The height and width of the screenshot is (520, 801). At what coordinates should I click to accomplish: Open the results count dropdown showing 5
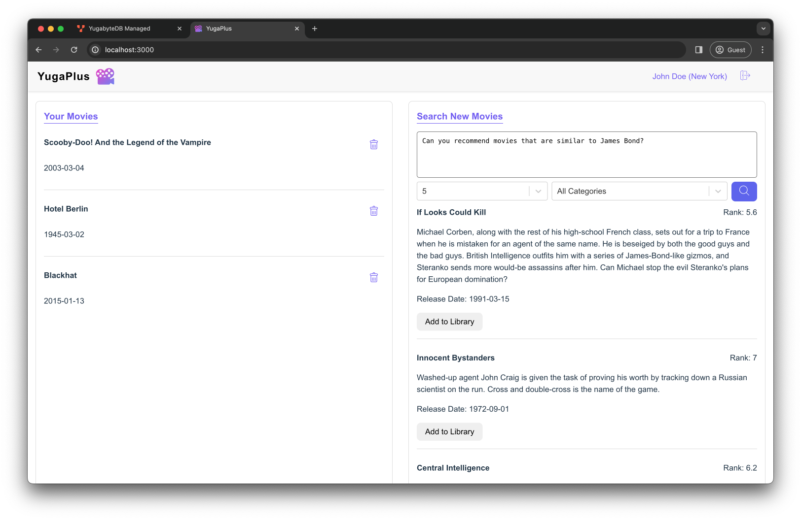point(481,191)
